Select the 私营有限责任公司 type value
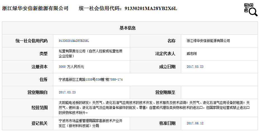 [90, 54]
